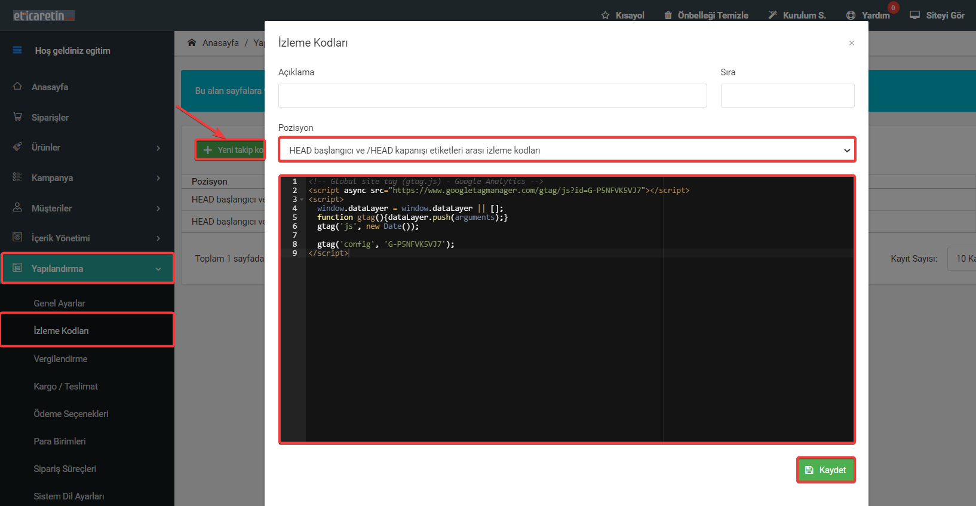Open Kargo / Teslimat settings
This screenshot has width=976, height=506.
[66, 387]
